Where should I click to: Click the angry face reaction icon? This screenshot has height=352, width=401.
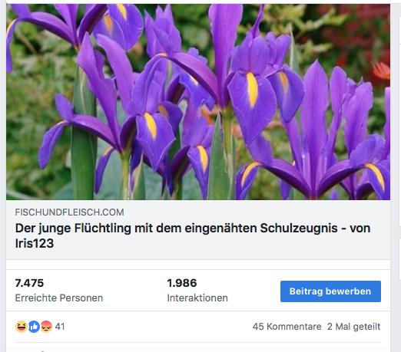coord(46,327)
